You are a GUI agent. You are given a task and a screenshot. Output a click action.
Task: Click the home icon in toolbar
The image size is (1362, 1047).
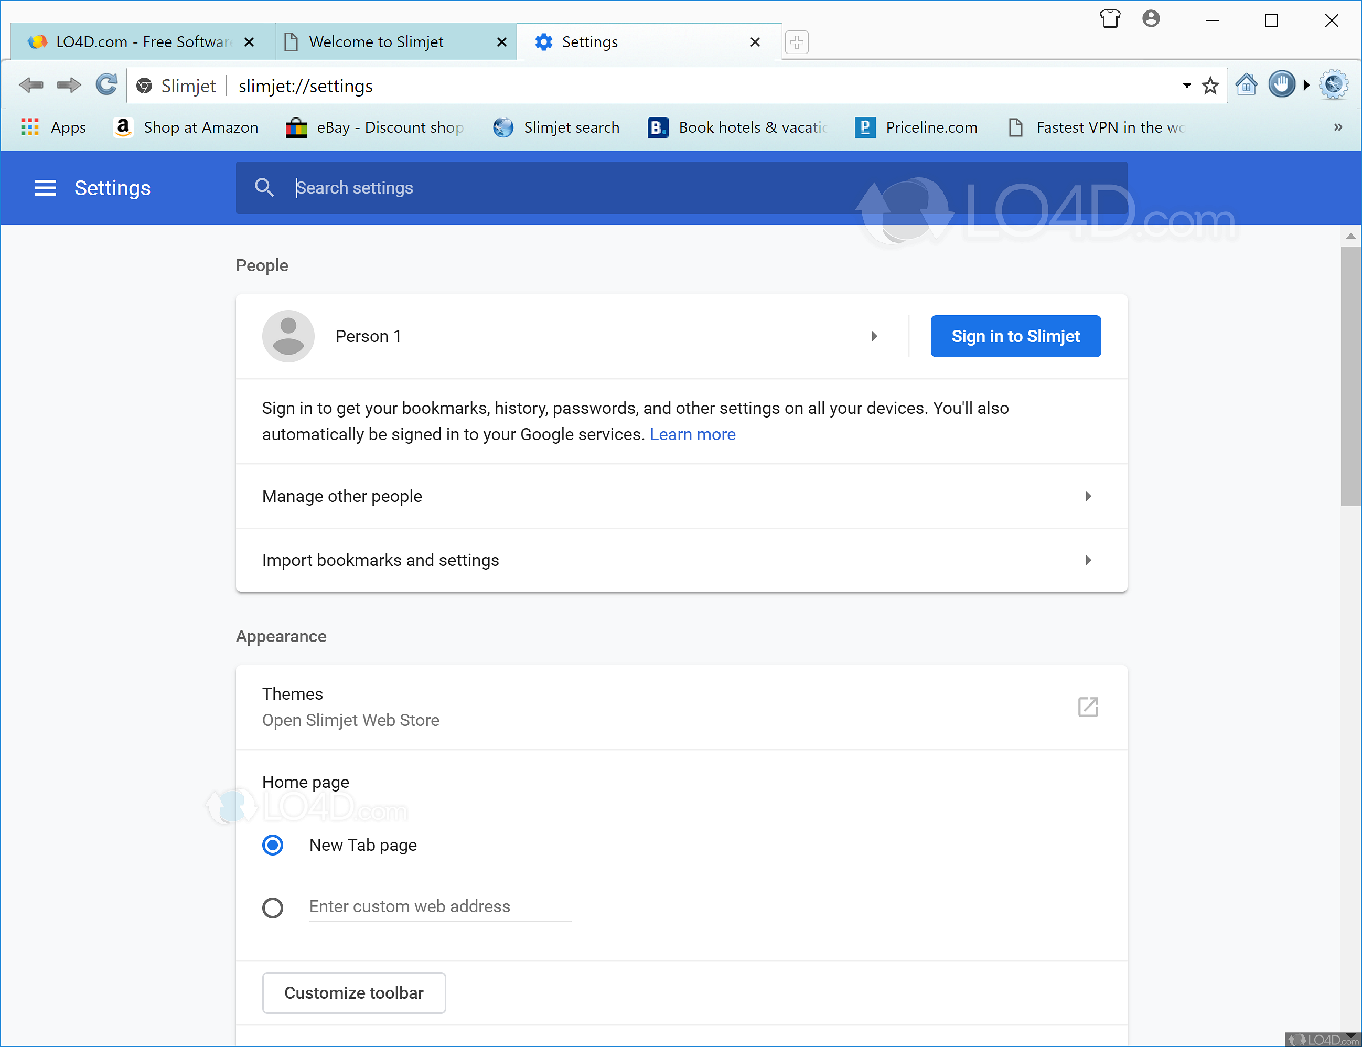1246,84
